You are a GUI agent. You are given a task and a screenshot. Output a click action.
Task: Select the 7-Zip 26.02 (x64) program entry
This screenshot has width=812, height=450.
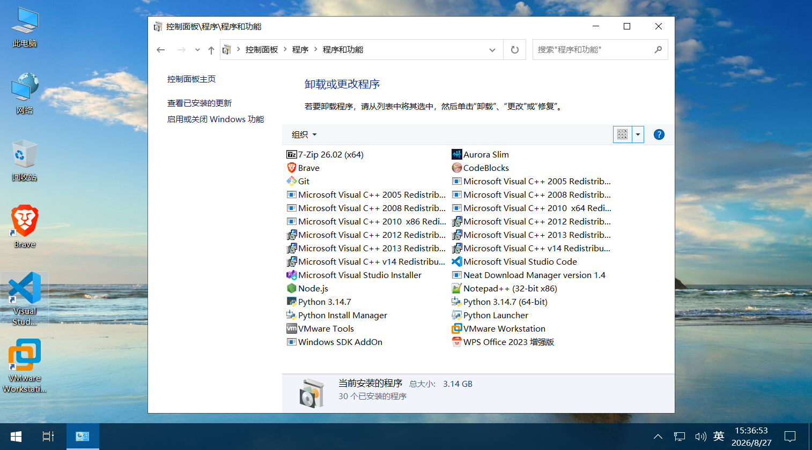(325, 154)
